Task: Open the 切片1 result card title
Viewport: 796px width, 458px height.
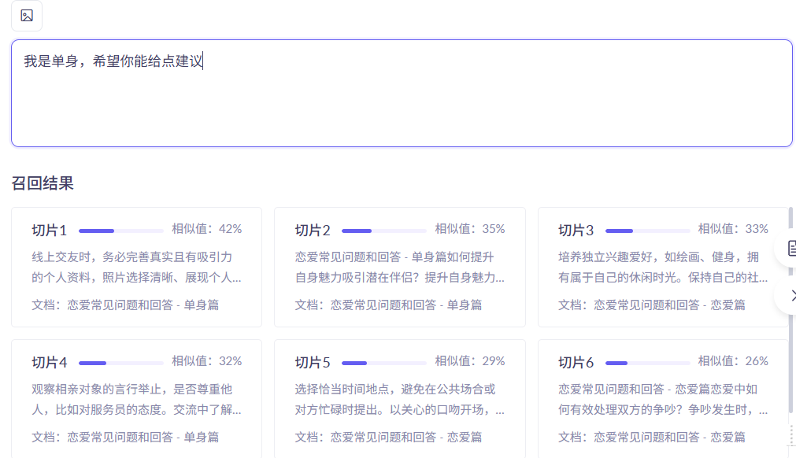Action: [50, 231]
